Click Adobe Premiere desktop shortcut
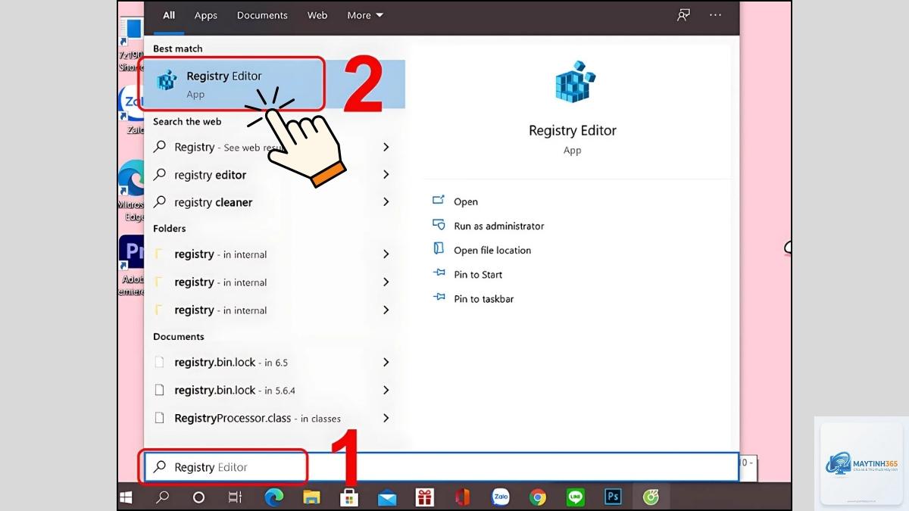Screen dimensions: 909x511 (x=131, y=265)
